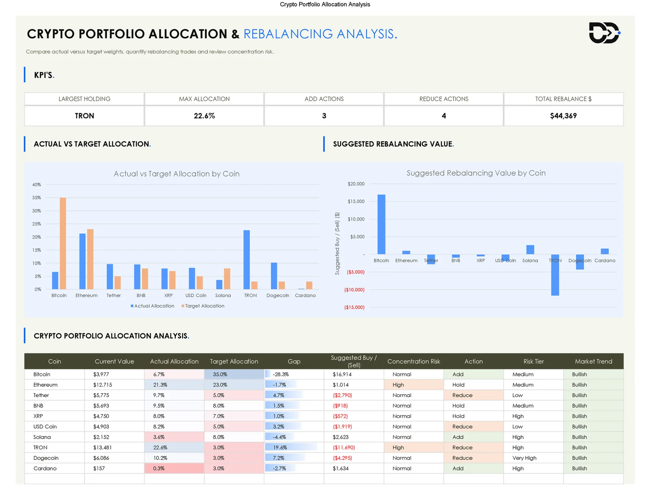Viewport: 651px width, 503px height.
Task: Click Tether's Reduce action cell
Action: click(474, 395)
